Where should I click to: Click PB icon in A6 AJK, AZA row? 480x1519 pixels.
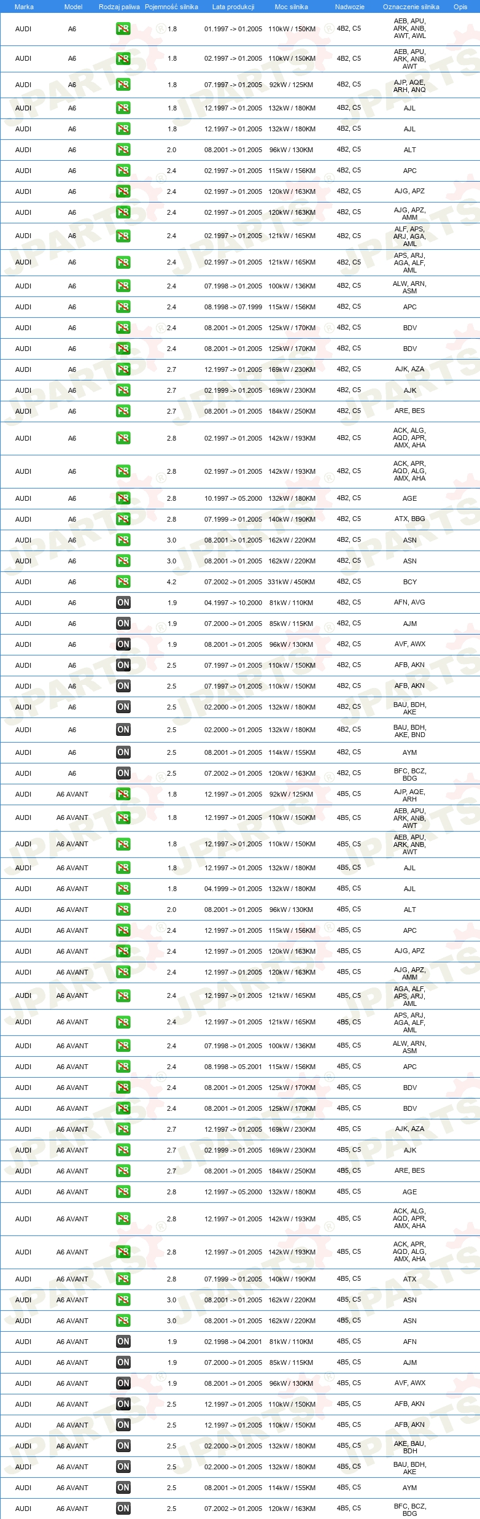(123, 369)
